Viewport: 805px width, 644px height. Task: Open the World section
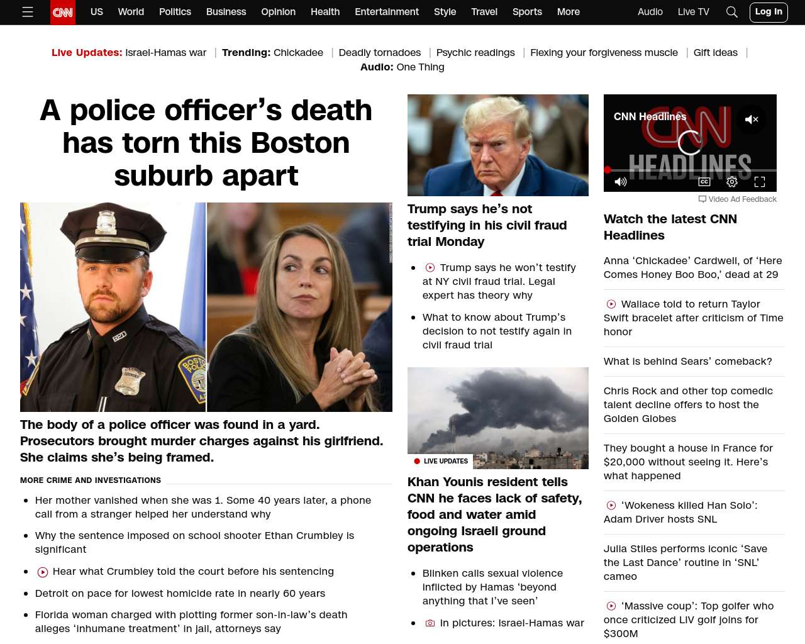131,12
